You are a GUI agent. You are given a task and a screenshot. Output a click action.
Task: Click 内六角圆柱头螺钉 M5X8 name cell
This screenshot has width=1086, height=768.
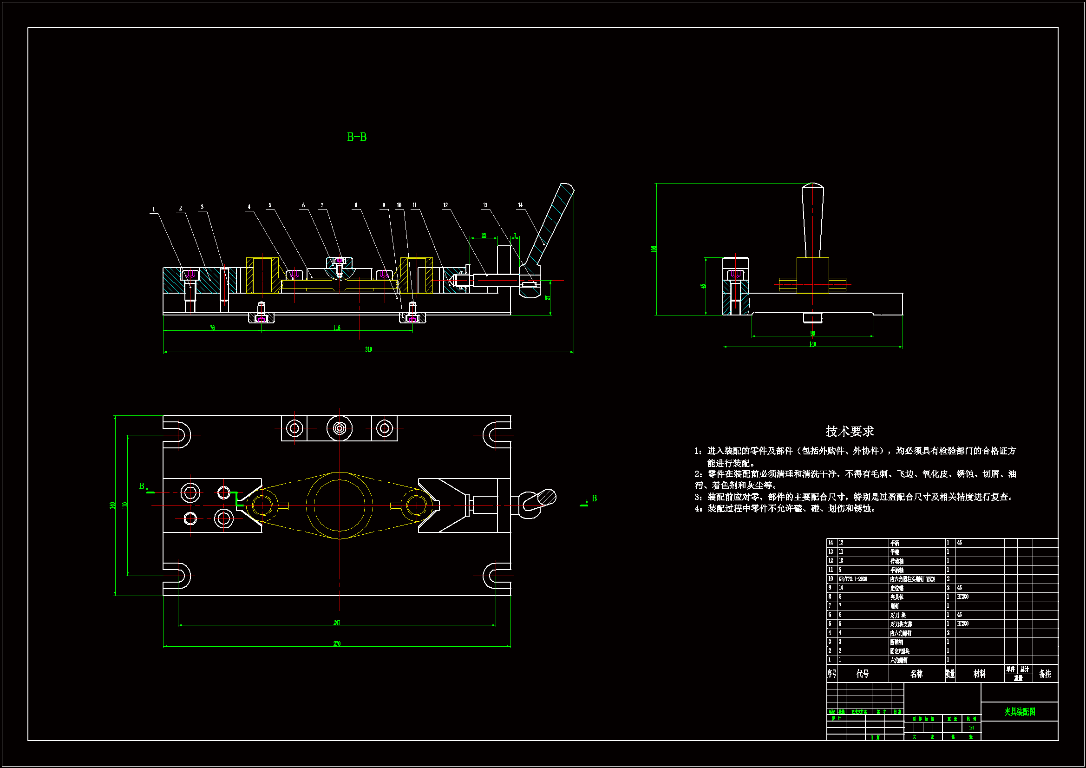pos(912,579)
